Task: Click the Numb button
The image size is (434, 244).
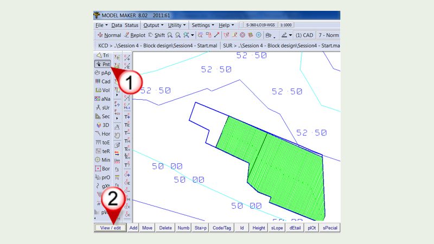Action: [183, 228]
